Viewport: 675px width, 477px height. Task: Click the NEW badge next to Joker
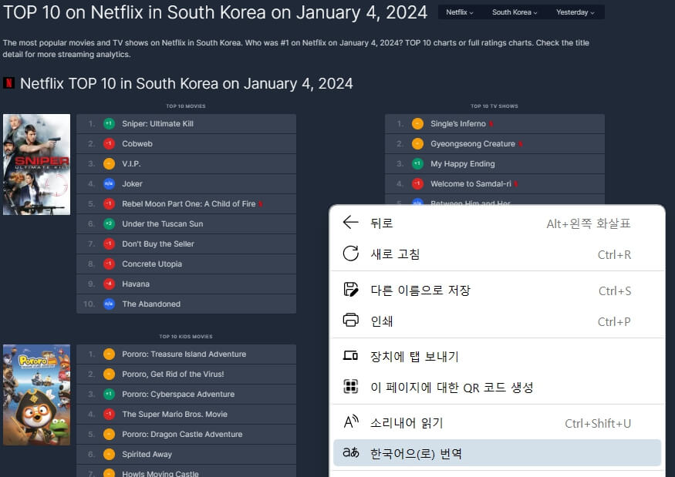110,183
